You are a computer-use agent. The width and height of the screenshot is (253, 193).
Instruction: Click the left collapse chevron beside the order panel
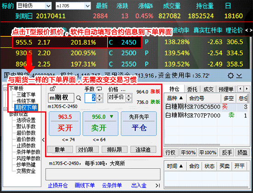tap(43, 140)
